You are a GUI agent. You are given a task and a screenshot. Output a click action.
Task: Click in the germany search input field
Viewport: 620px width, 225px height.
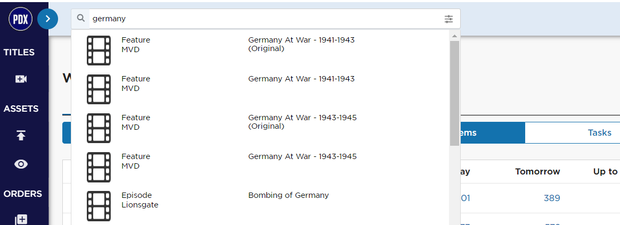click(x=266, y=19)
